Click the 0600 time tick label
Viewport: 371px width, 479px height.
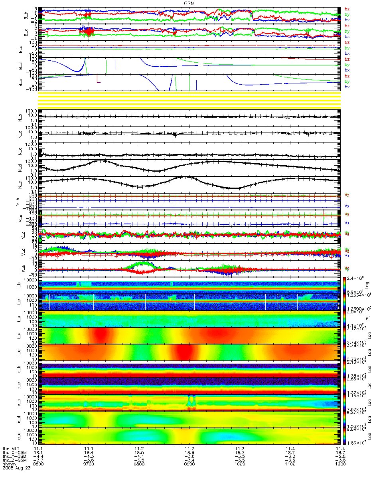(39, 465)
